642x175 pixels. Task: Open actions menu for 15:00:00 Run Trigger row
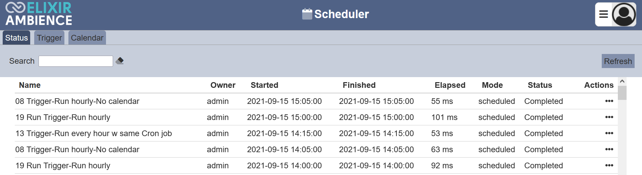point(609,117)
